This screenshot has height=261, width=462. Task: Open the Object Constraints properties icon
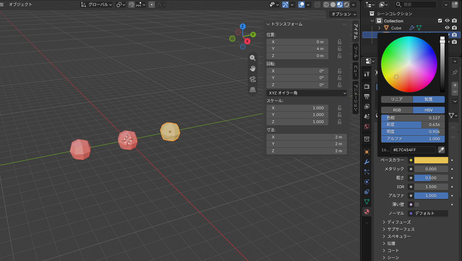click(367, 192)
